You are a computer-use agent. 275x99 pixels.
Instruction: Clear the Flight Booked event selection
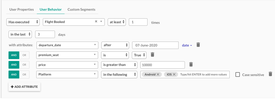click(x=96, y=22)
